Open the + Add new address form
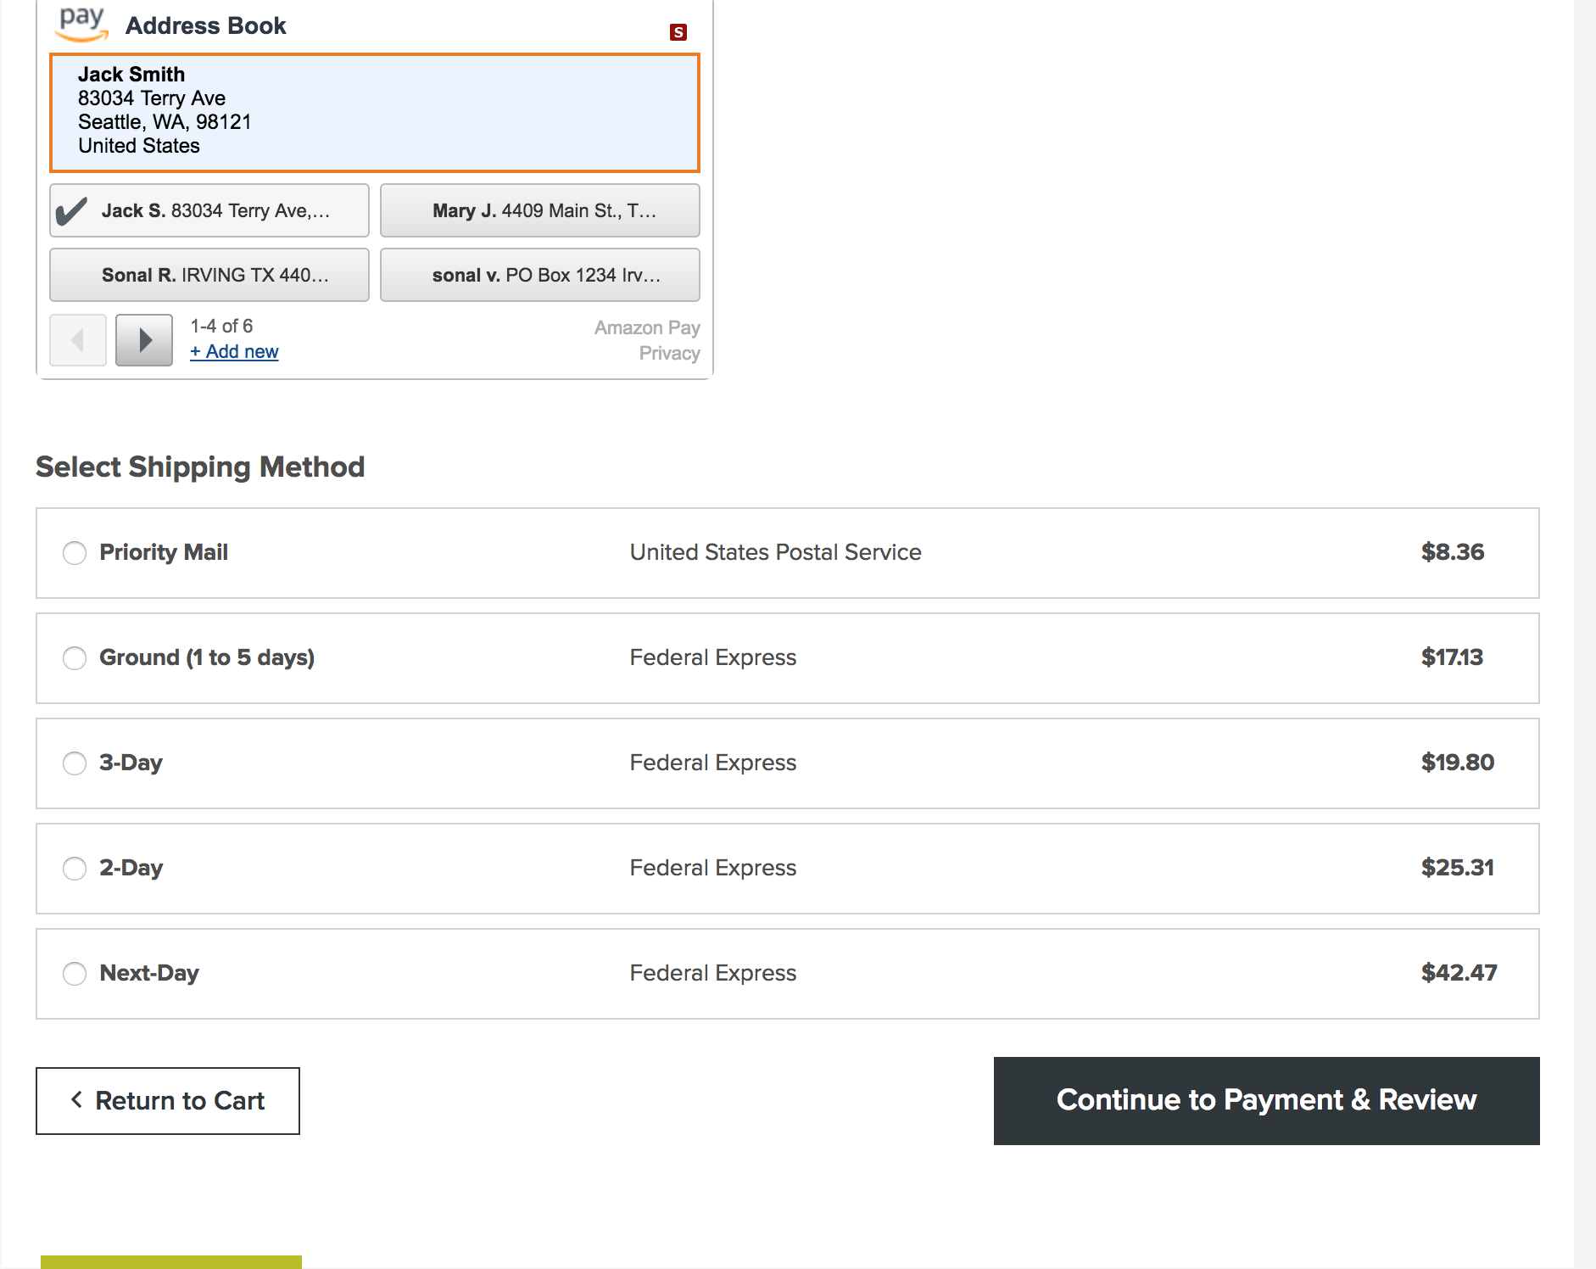The height and width of the screenshot is (1269, 1596). [x=234, y=351]
